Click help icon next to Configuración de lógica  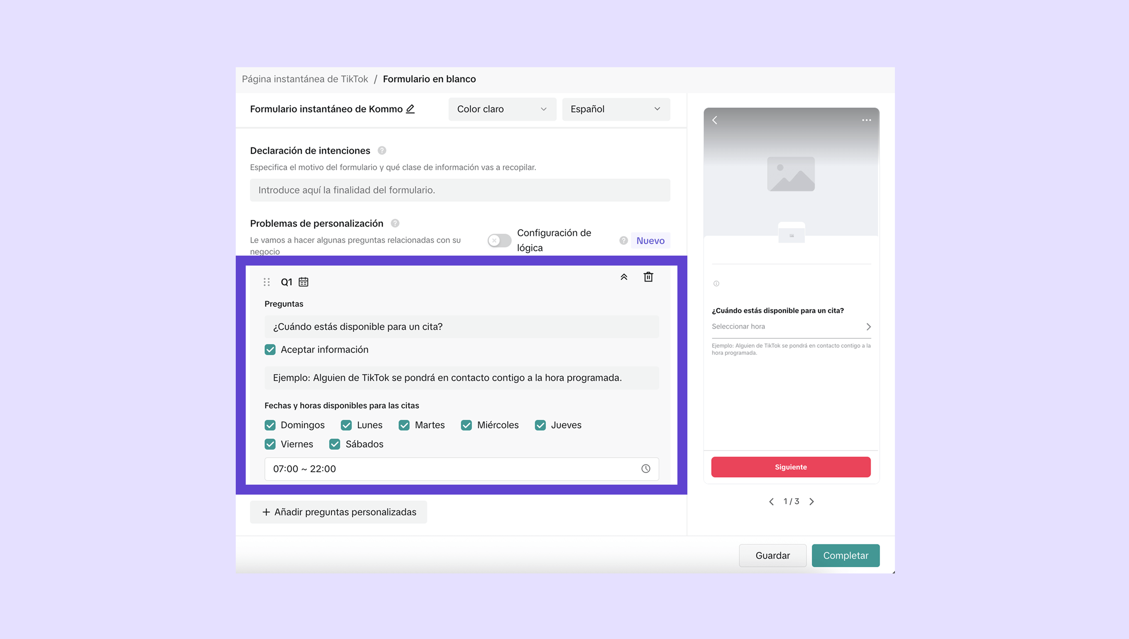click(x=623, y=241)
